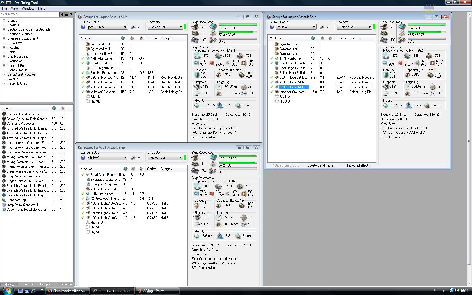
Task: Switch to the Projected effects tab
Action: tap(358, 165)
